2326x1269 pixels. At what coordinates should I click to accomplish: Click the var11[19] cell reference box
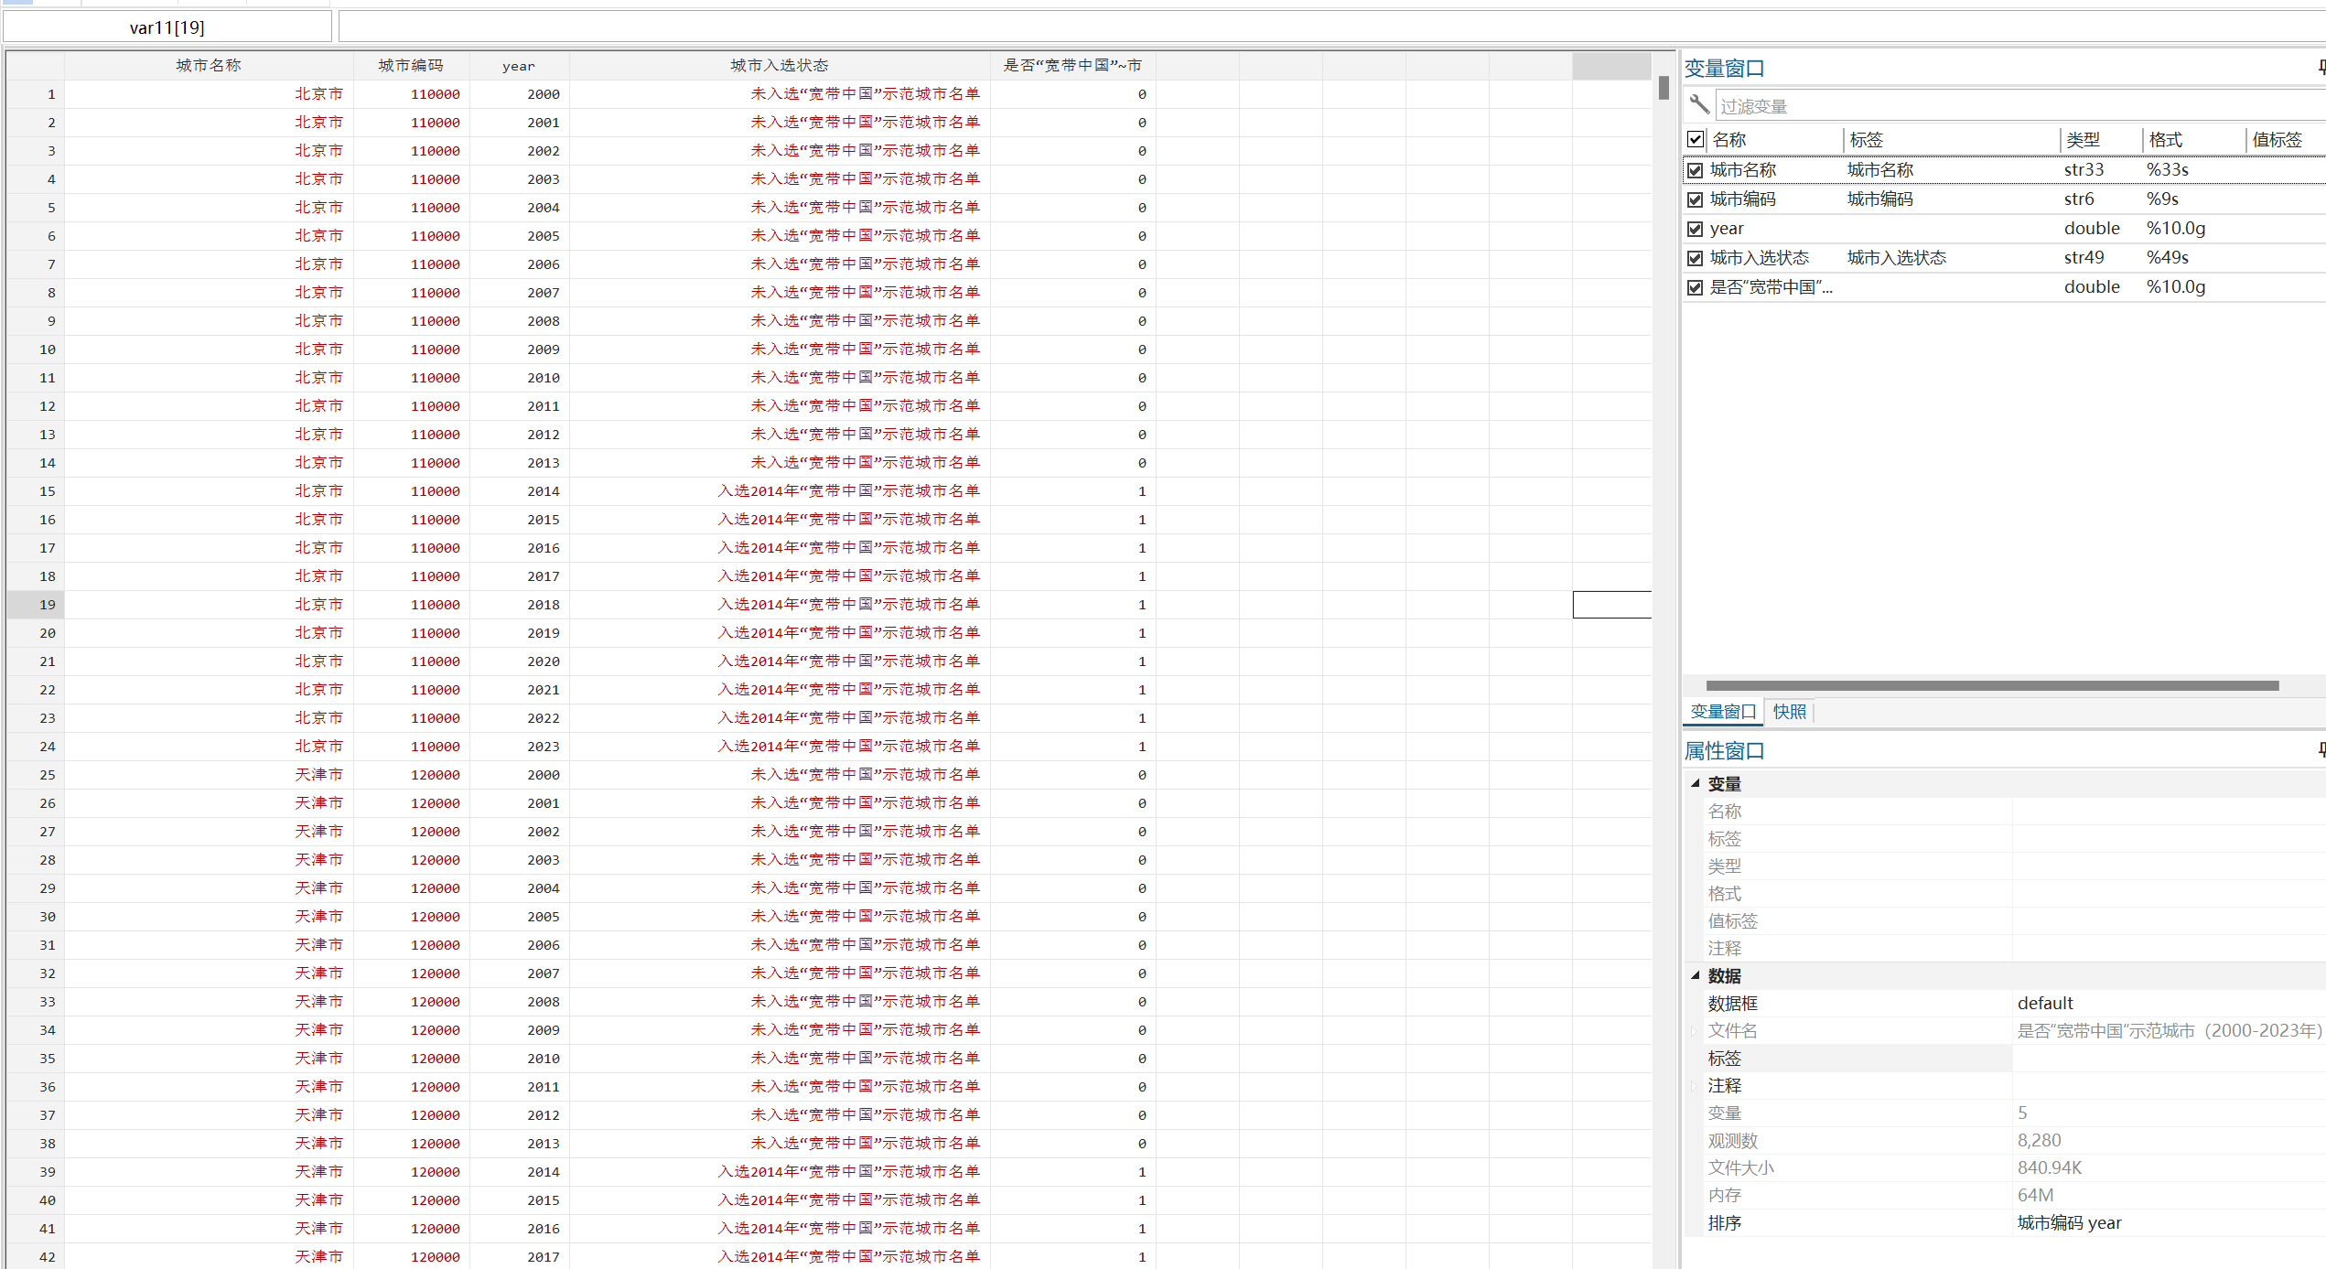coord(167,27)
